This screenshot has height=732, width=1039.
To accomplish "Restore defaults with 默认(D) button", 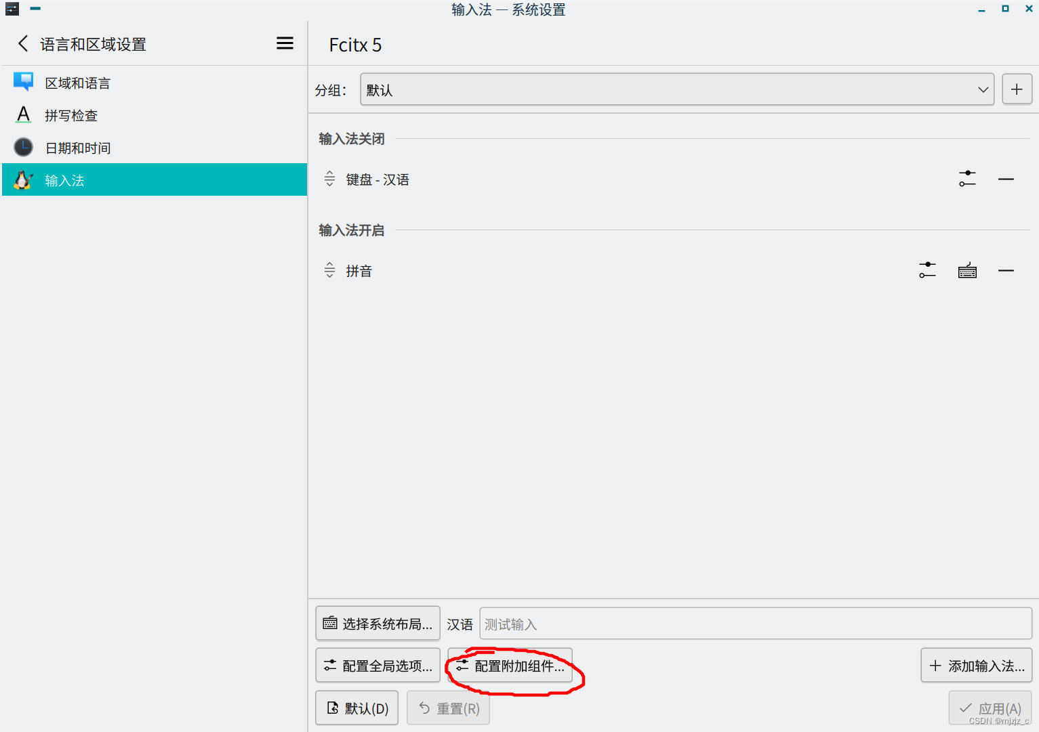I will [x=357, y=708].
